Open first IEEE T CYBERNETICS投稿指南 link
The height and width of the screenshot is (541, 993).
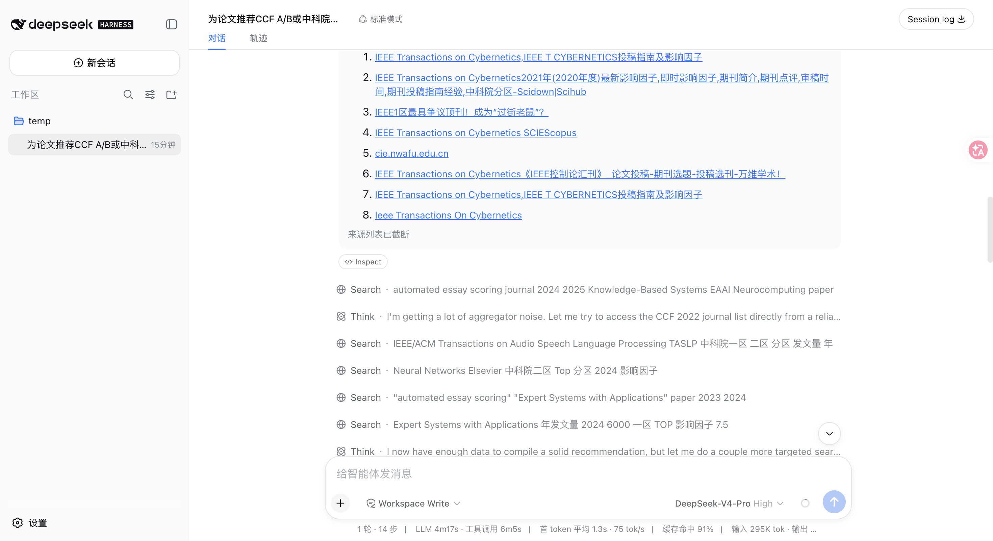click(538, 57)
